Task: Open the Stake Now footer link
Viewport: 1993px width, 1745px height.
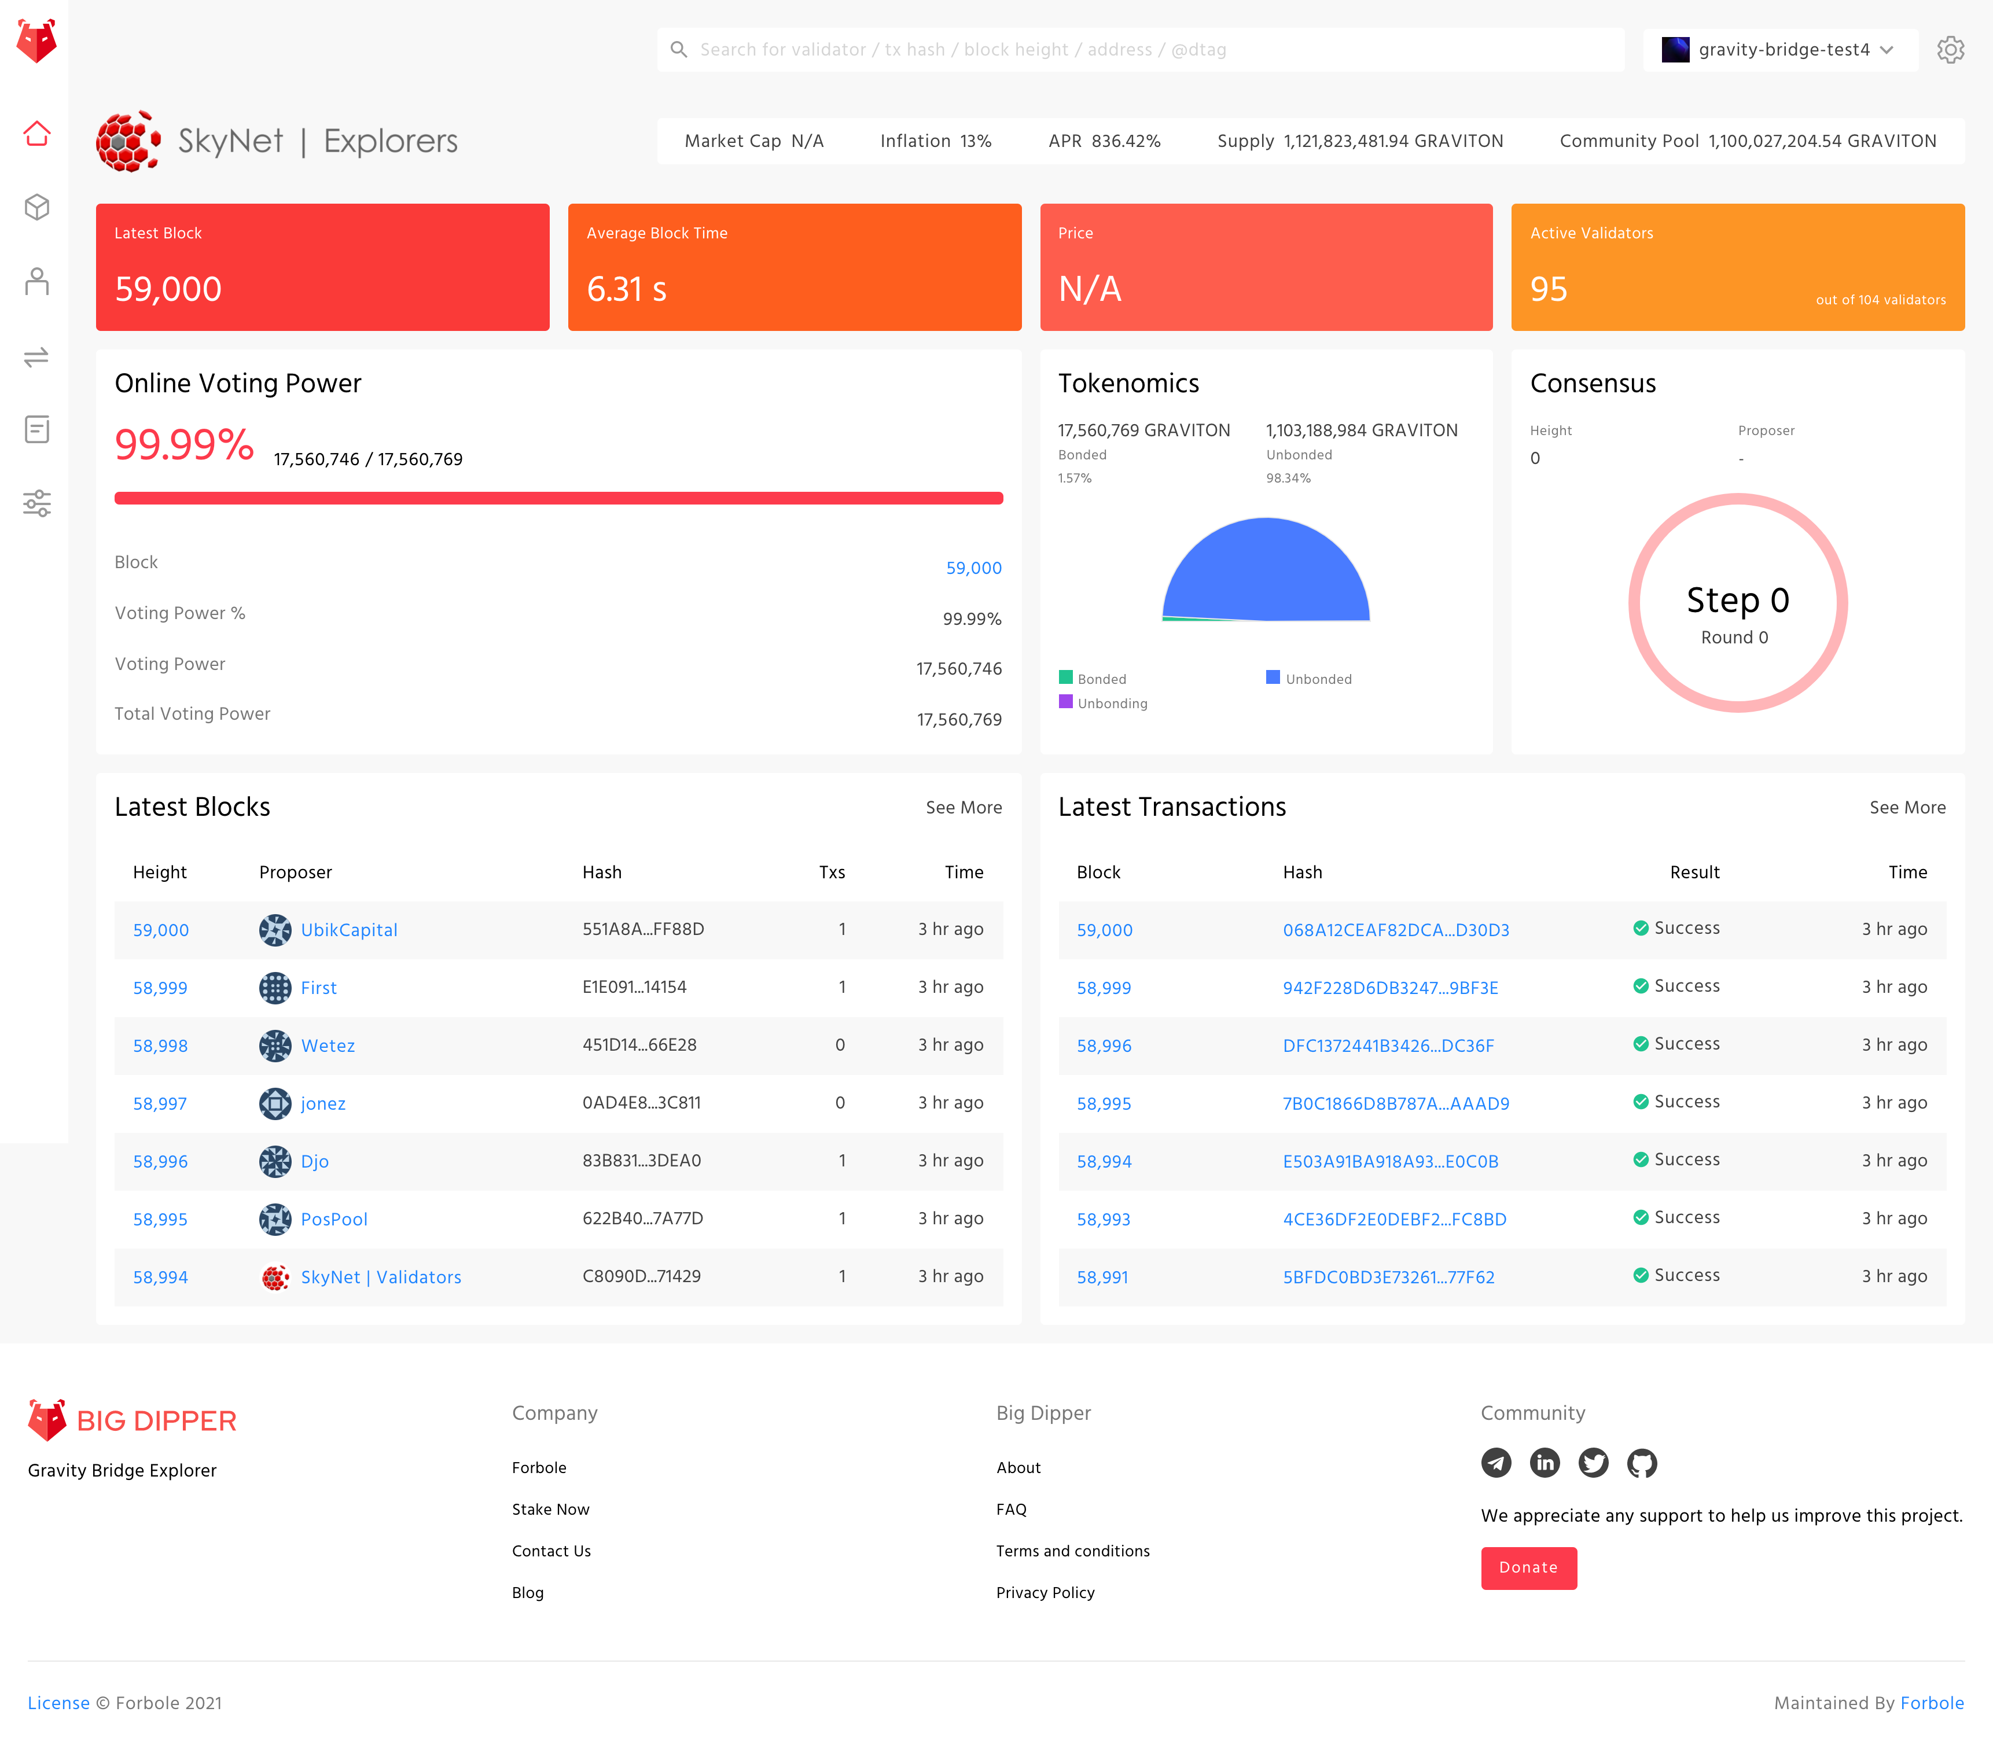Action: (550, 1510)
